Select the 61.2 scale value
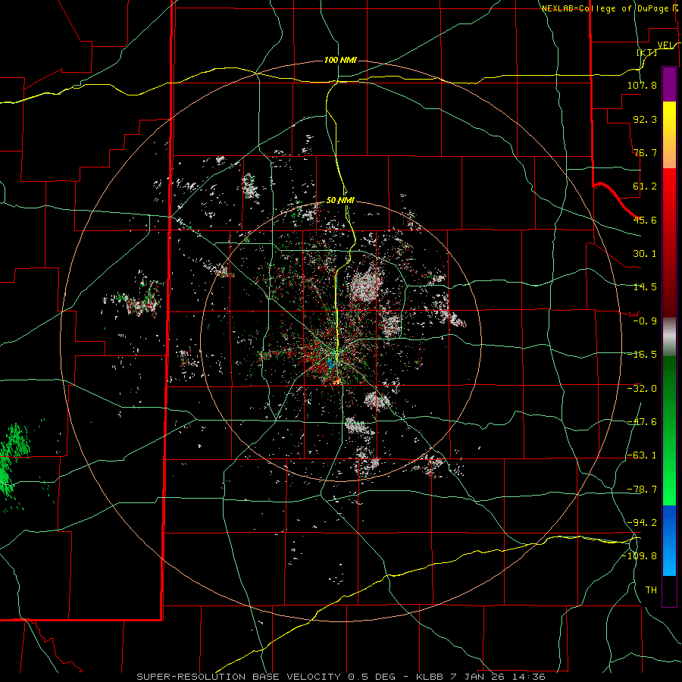 pos(645,186)
